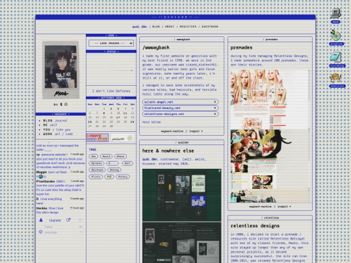Select the #lists tag

pyautogui.click(x=96, y=177)
